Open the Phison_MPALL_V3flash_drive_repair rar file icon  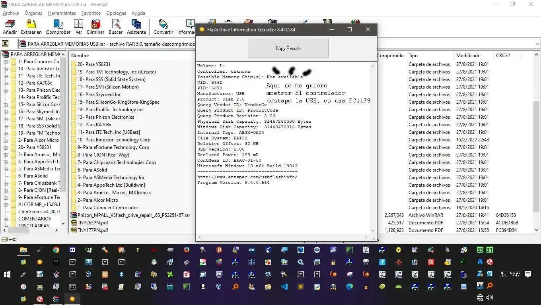point(74,215)
